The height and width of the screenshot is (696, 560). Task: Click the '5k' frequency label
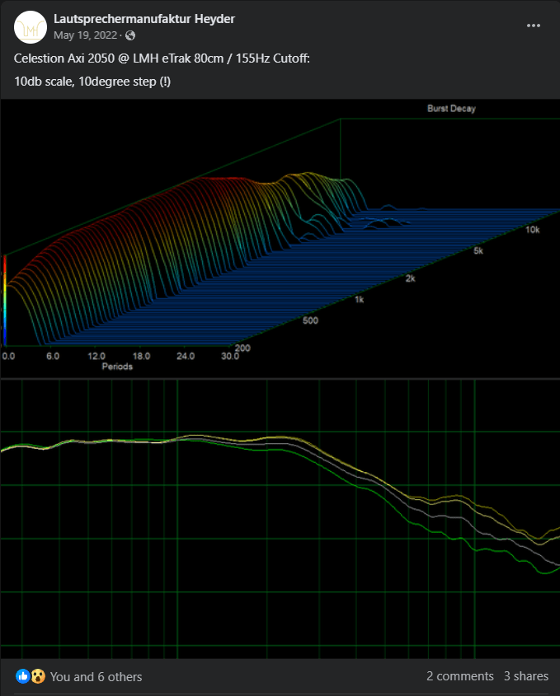tap(478, 250)
